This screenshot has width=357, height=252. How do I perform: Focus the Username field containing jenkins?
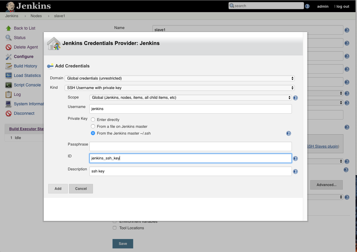(x=191, y=109)
